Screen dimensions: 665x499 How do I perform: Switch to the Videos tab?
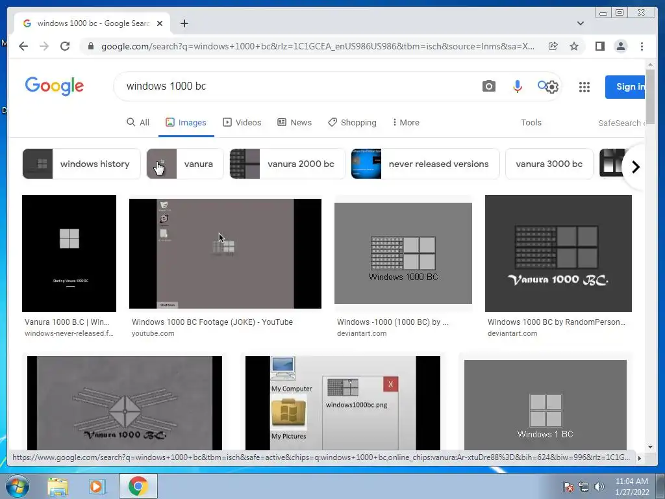(x=242, y=123)
